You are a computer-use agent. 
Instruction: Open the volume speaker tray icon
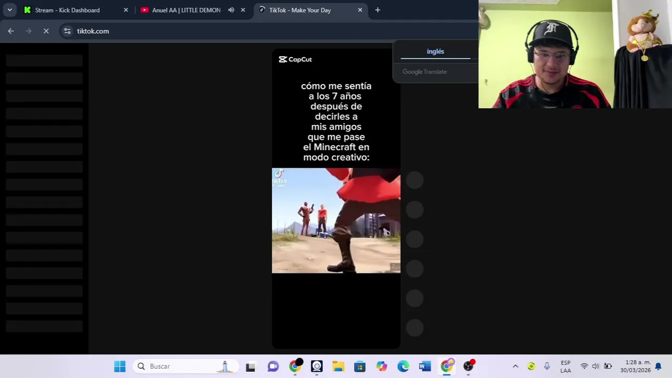pyautogui.click(x=595, y=366)
